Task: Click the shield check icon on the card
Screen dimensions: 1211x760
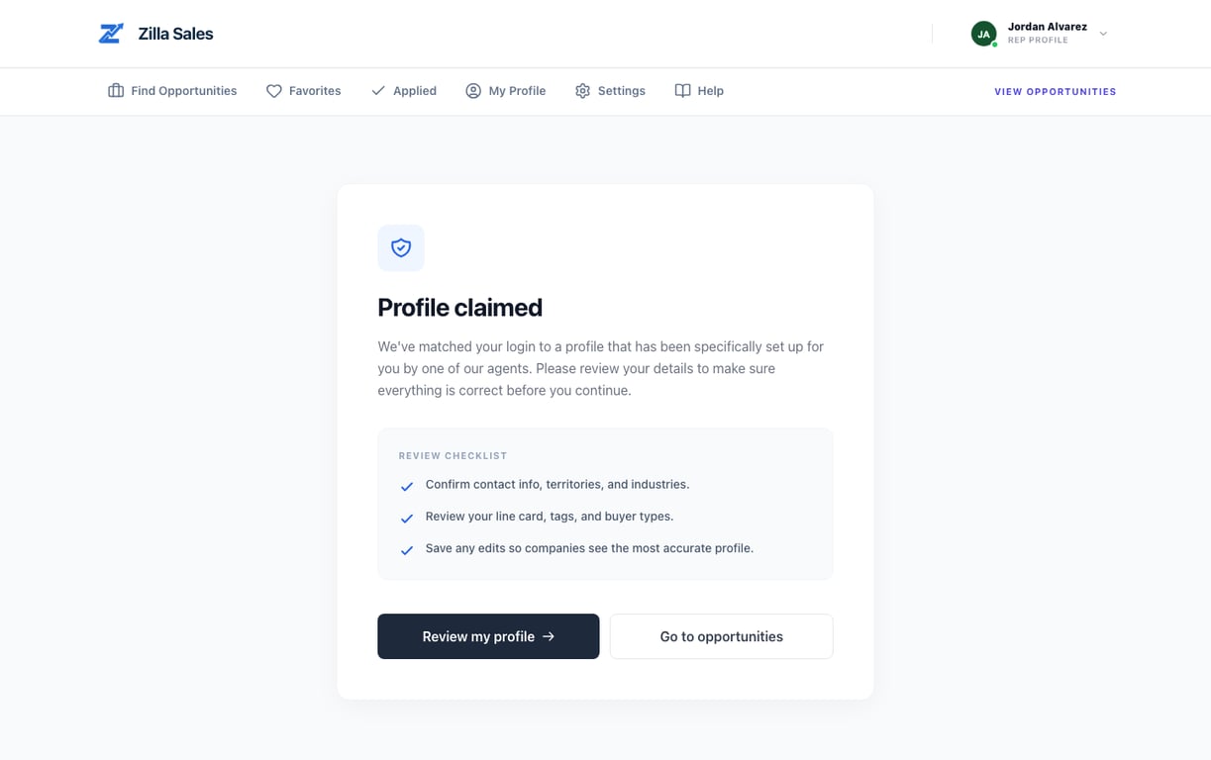Action: point(401,247)
